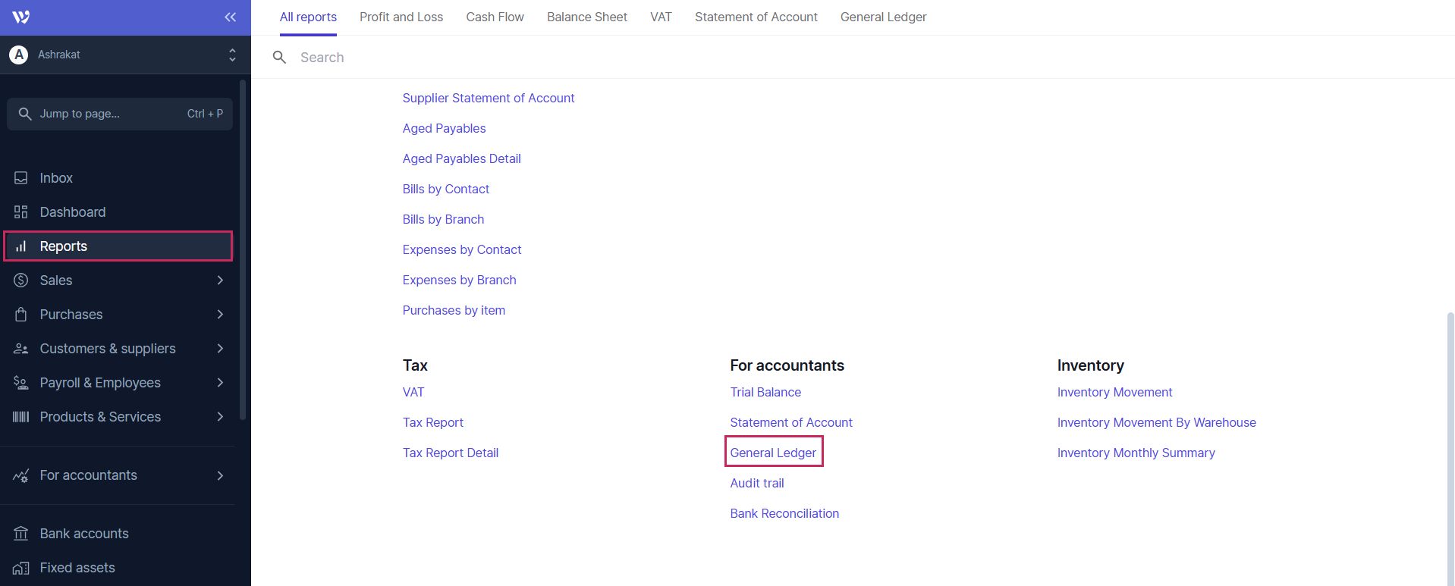Expand the Sales menu chevron
The width and height of the screenshot is (1455, 586).
(x=220, y=280)
